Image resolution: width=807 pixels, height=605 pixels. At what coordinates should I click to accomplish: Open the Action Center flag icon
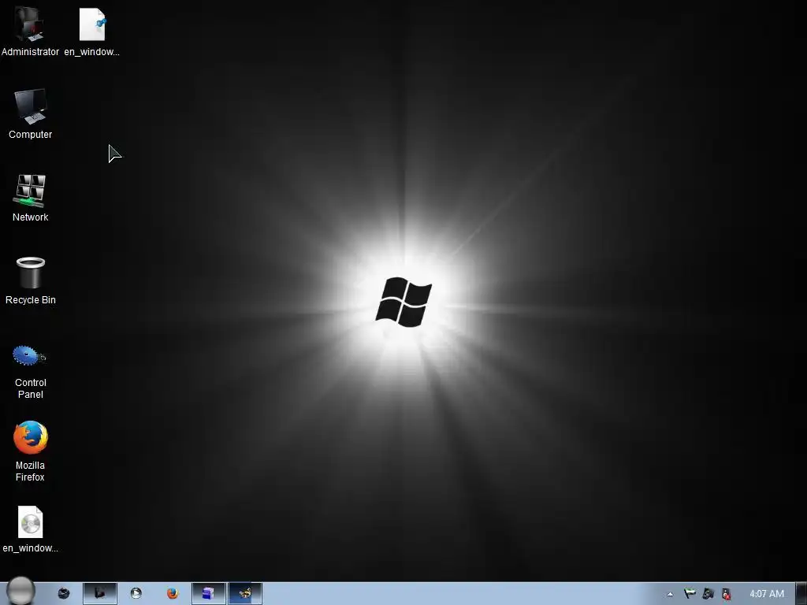690,594
